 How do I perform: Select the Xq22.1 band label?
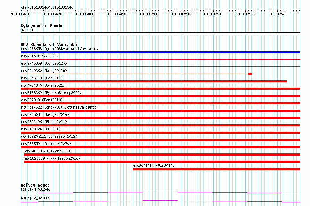tap(27, 30)
